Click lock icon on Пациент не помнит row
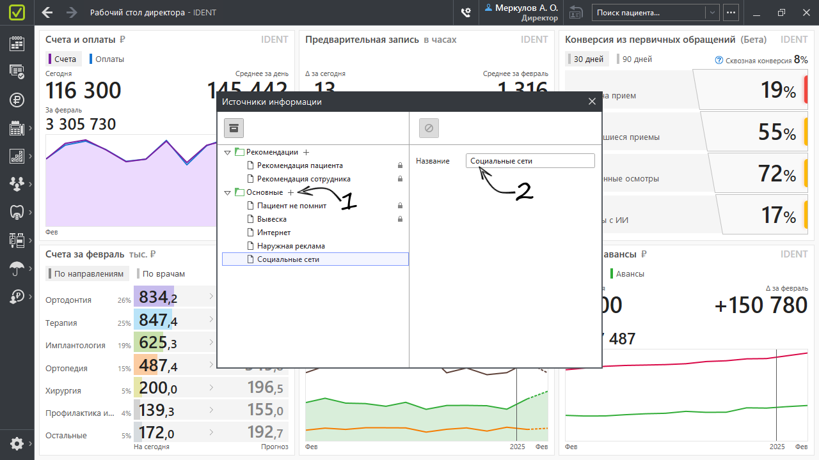The height and width of the screenshot is (460, 819). [x=400, y=206]
